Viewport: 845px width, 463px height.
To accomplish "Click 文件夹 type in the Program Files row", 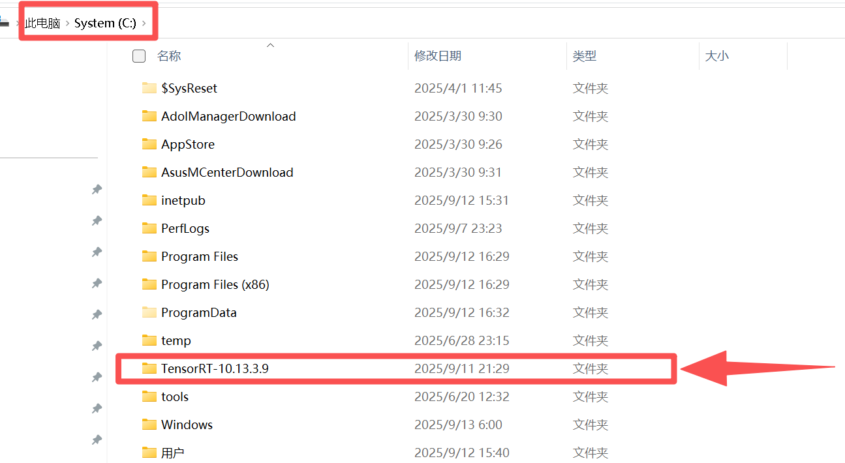I will (x=591, y=256).
